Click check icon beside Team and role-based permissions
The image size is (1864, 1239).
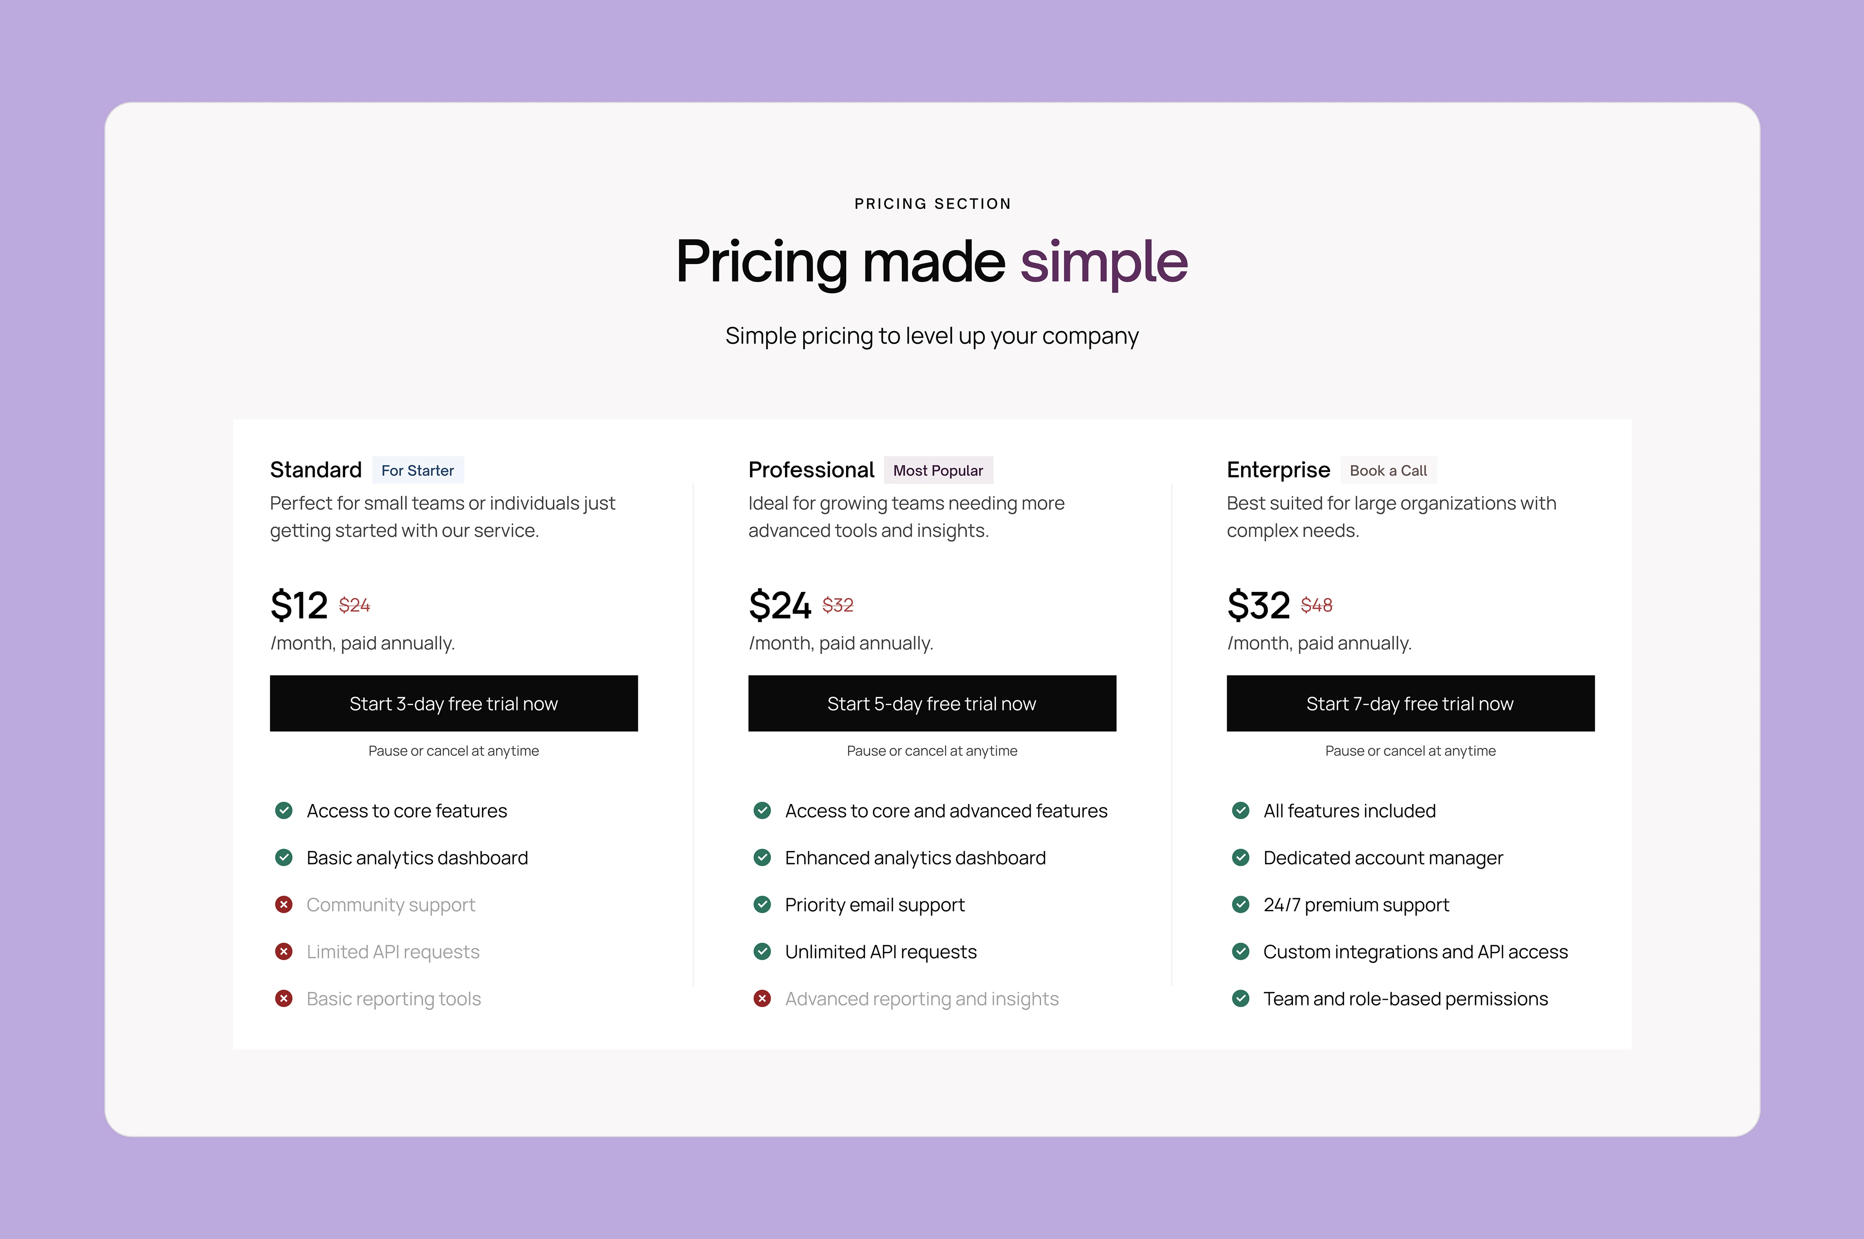point(1241,999)
